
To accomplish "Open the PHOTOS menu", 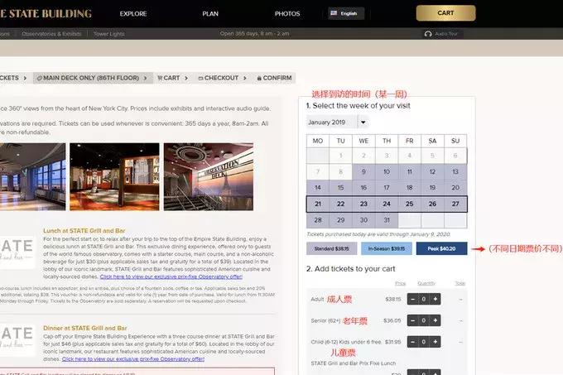I will (x=287, y=13).
